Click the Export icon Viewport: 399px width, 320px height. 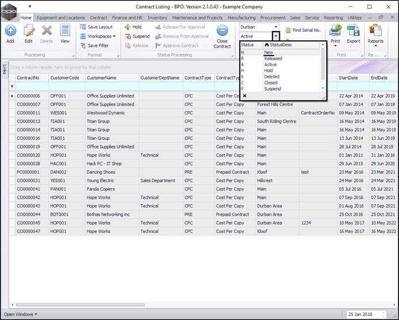(354, 31)
